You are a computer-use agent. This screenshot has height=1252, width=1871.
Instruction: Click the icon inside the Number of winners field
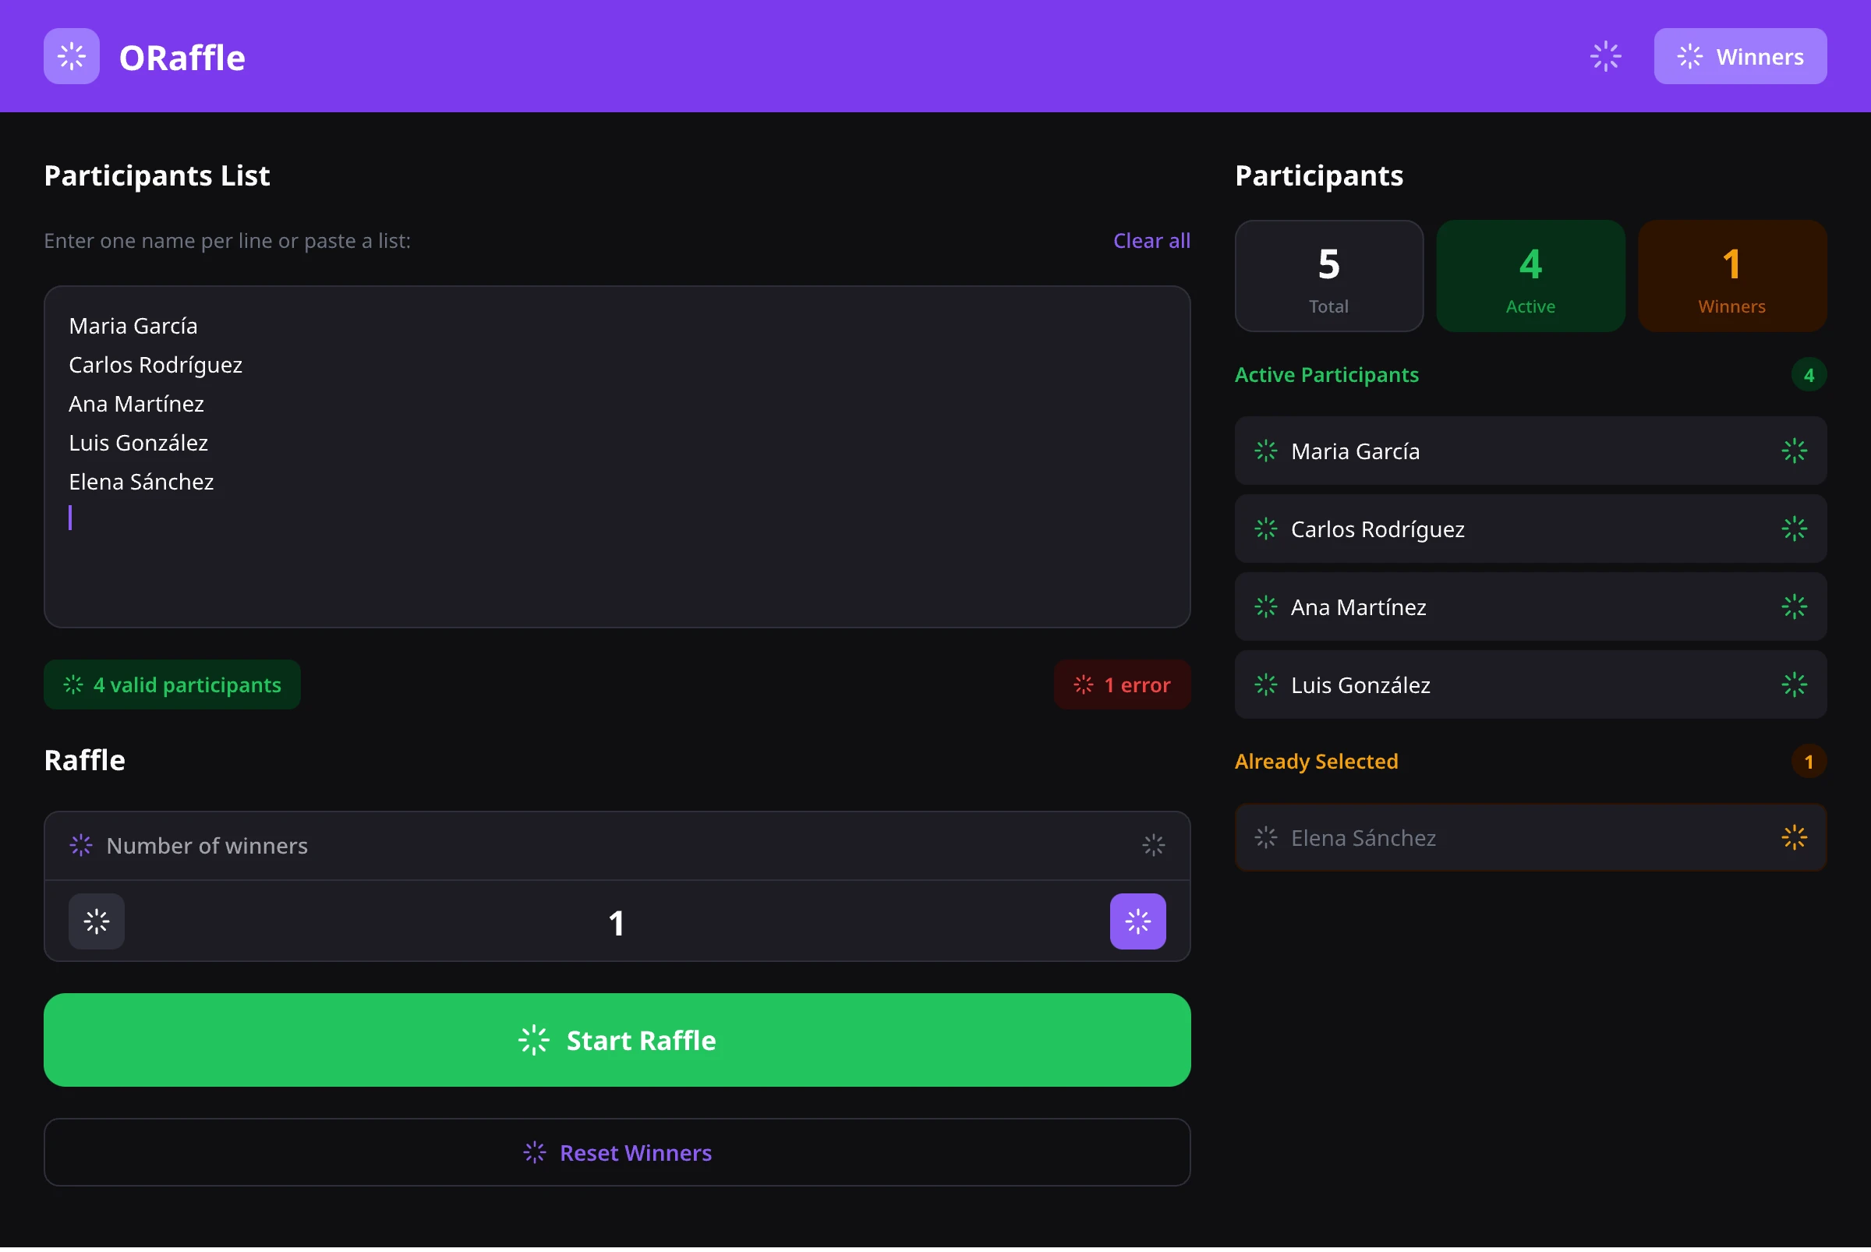pyautogui.click(x=81, y=845)
